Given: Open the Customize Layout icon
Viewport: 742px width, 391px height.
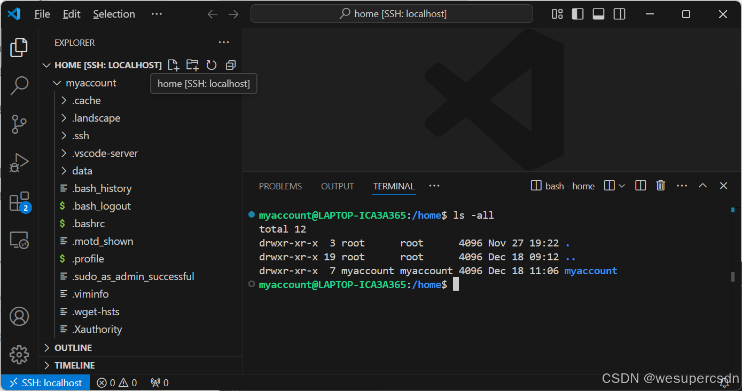Looking at the screenshot, I should (557, 14).
